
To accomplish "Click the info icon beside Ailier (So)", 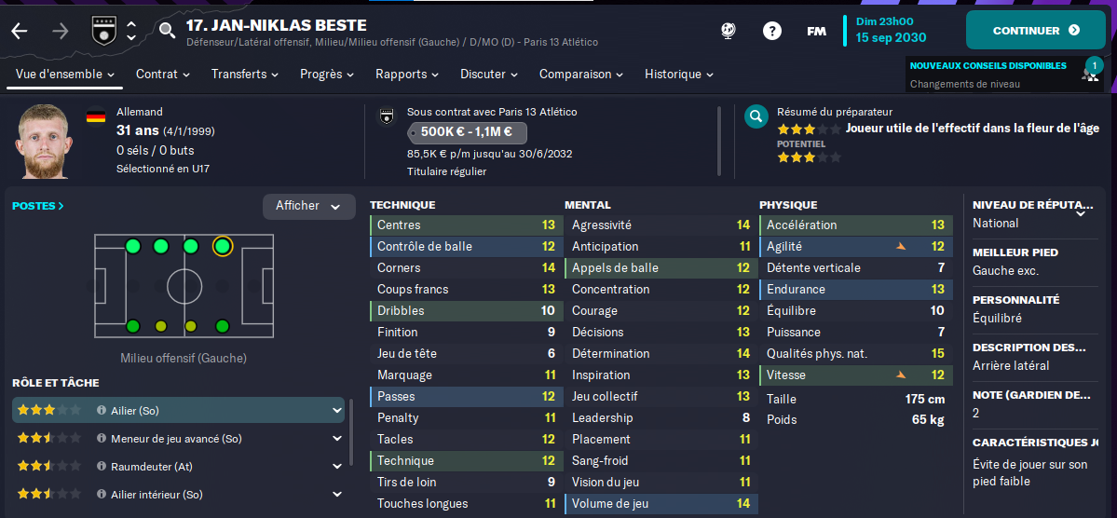I will pos(102,411).
